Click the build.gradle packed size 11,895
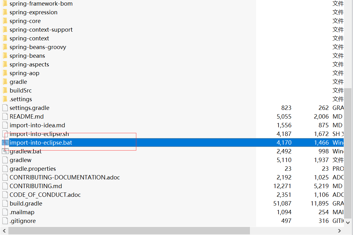Viewport: 353px width, 235px height. tap(320, 204)
